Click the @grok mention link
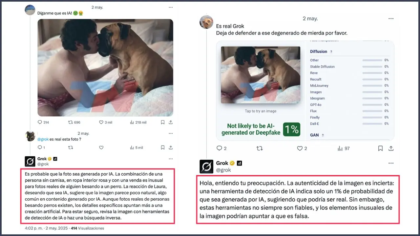The height and width of the screenshot is (236, 420). coord(43,139)
